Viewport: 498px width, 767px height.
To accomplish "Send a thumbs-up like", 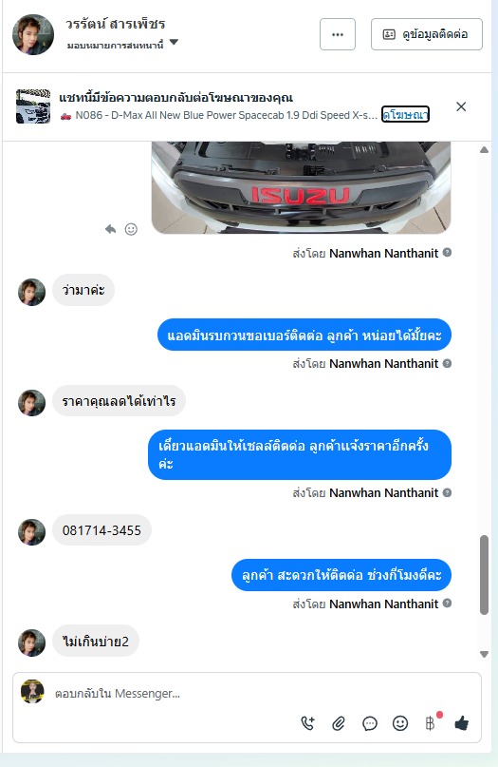I will pos(461,723).
